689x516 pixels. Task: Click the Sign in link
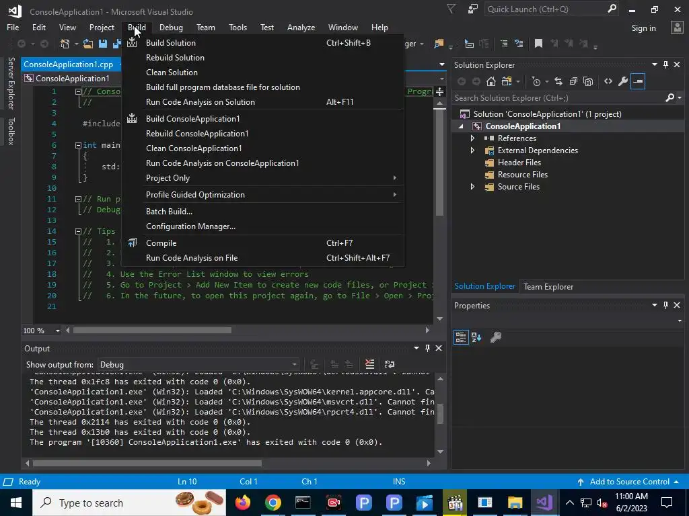[x=643, y=28]
